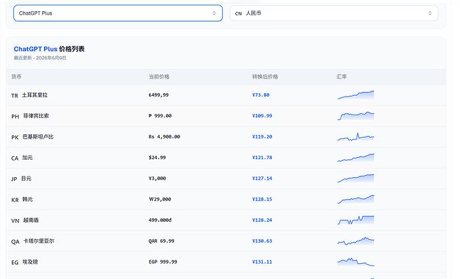Select the 菲律宾比索 currency row label

[36, 116]
